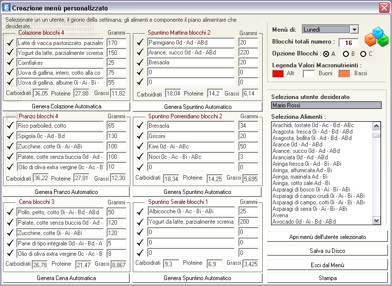Image resolution: width=392 pixels, height=286 pixels.
Task: Click Yogurt da latte field in Spuntino Serale
Action: point(191,222)
